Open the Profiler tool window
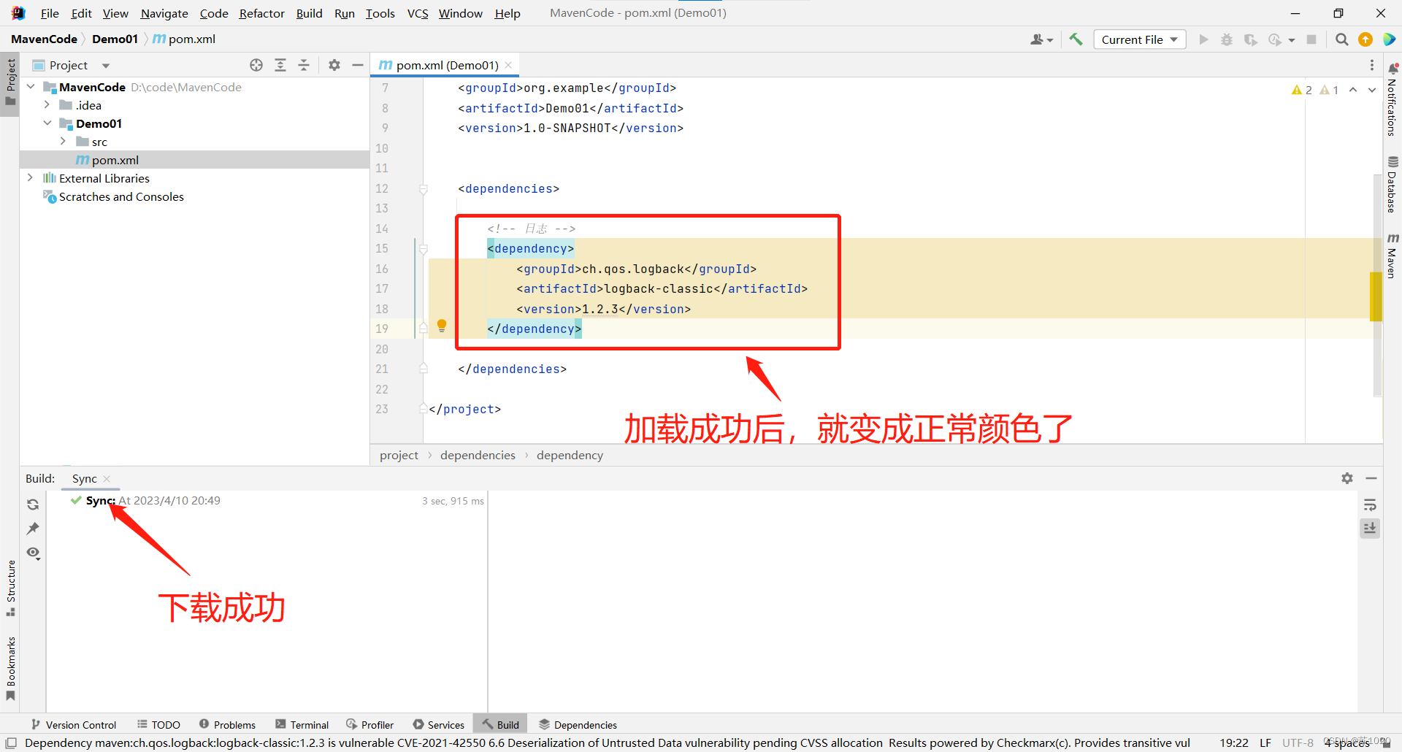The width and height of the screenshot is (1402, 752). click(x=369, y=725)
